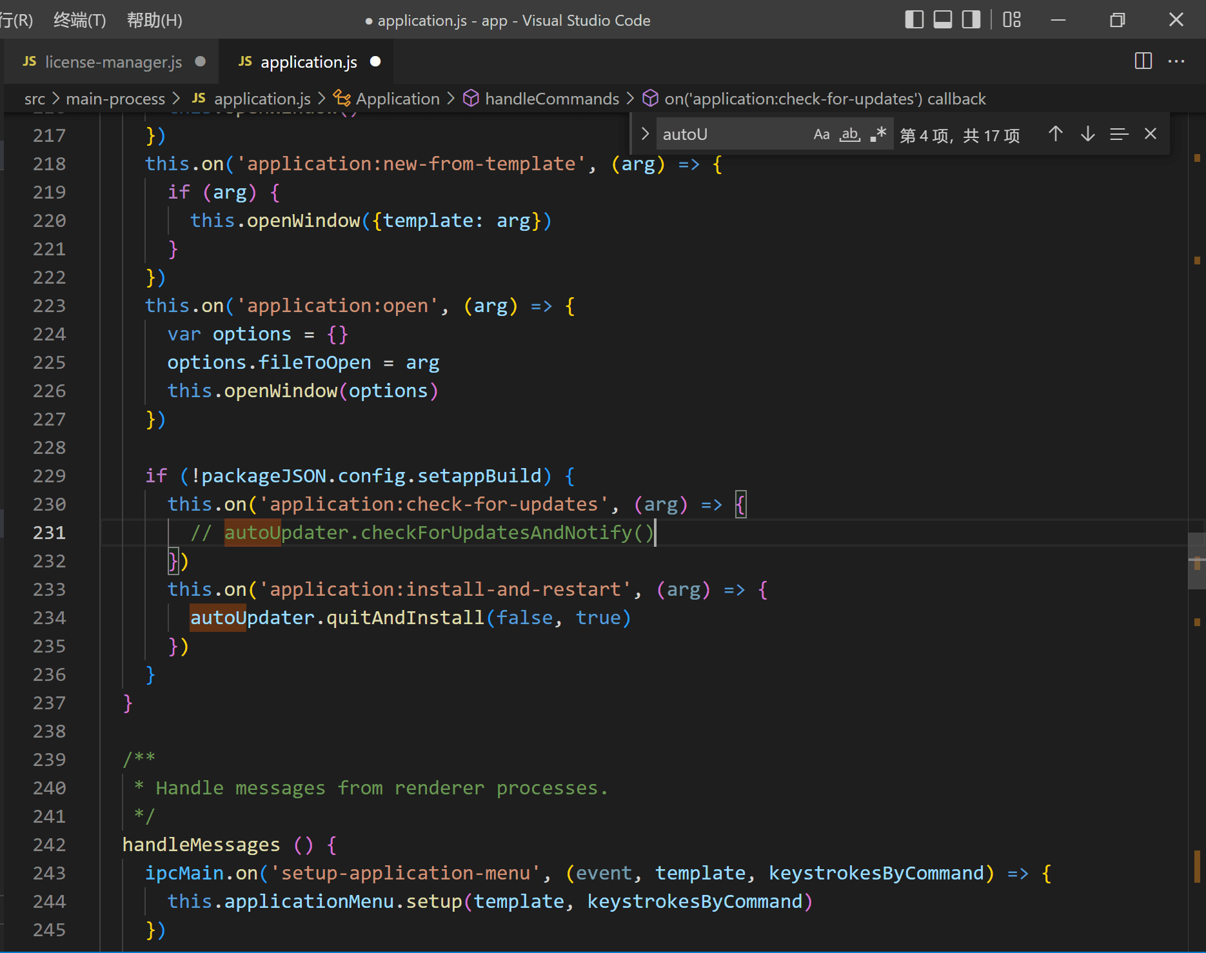Image resolution: width=1206 pixels, height=953 pixels.
Task: Open editor more actions ellipsis
Action: (x=1176, y=61)
